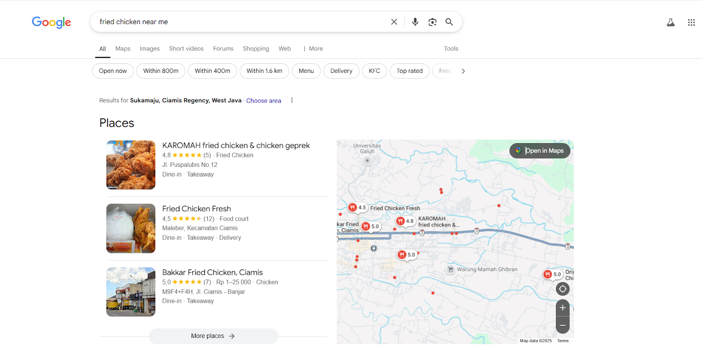Click the Choose area link
702x356 pixels.
(x=264, y=101)
